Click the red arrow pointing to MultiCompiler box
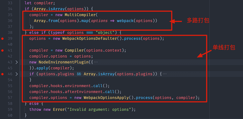The image size is (243, 119). click(x=176, y=21)
